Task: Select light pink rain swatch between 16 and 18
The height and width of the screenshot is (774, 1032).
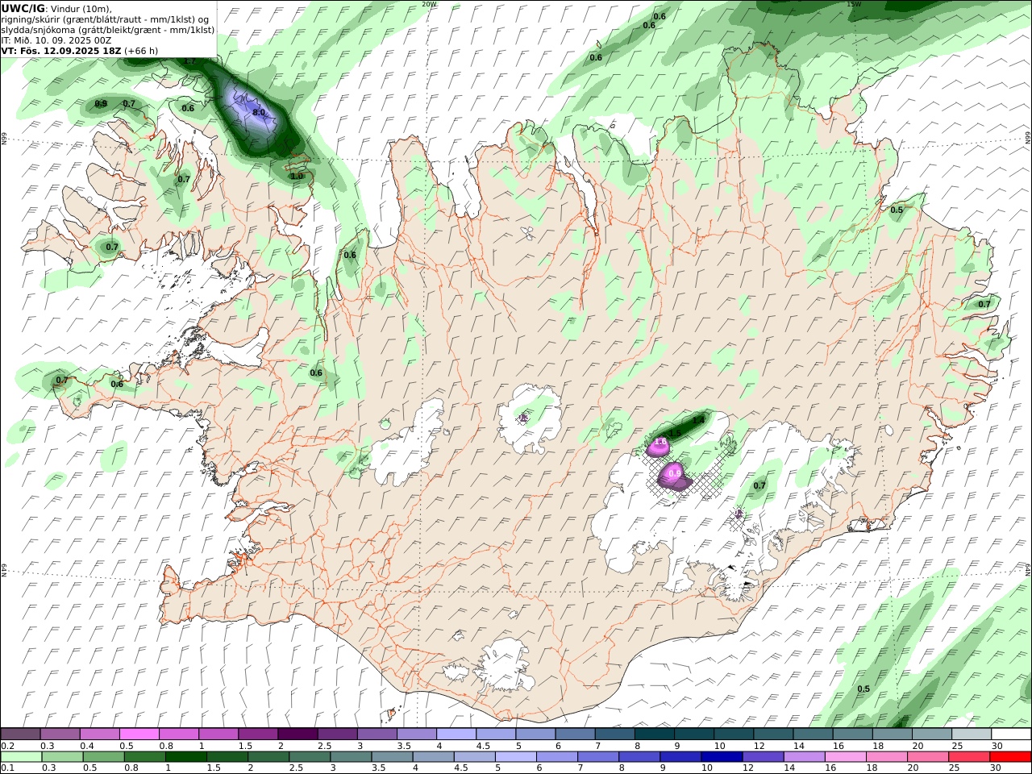Action: (x=846, y=756)
